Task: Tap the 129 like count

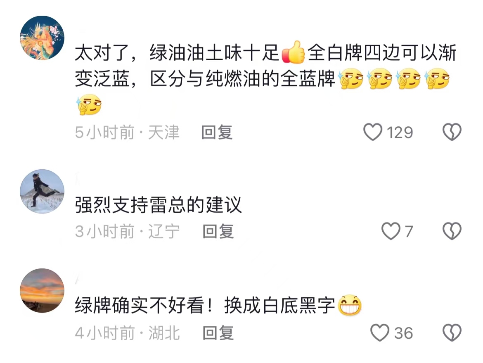Action: pyautogui.click(x=400, y=133)
